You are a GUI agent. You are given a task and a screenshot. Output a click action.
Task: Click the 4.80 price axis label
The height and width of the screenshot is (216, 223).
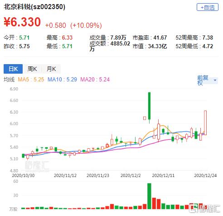pyautogui.click(x=14, y=171)
